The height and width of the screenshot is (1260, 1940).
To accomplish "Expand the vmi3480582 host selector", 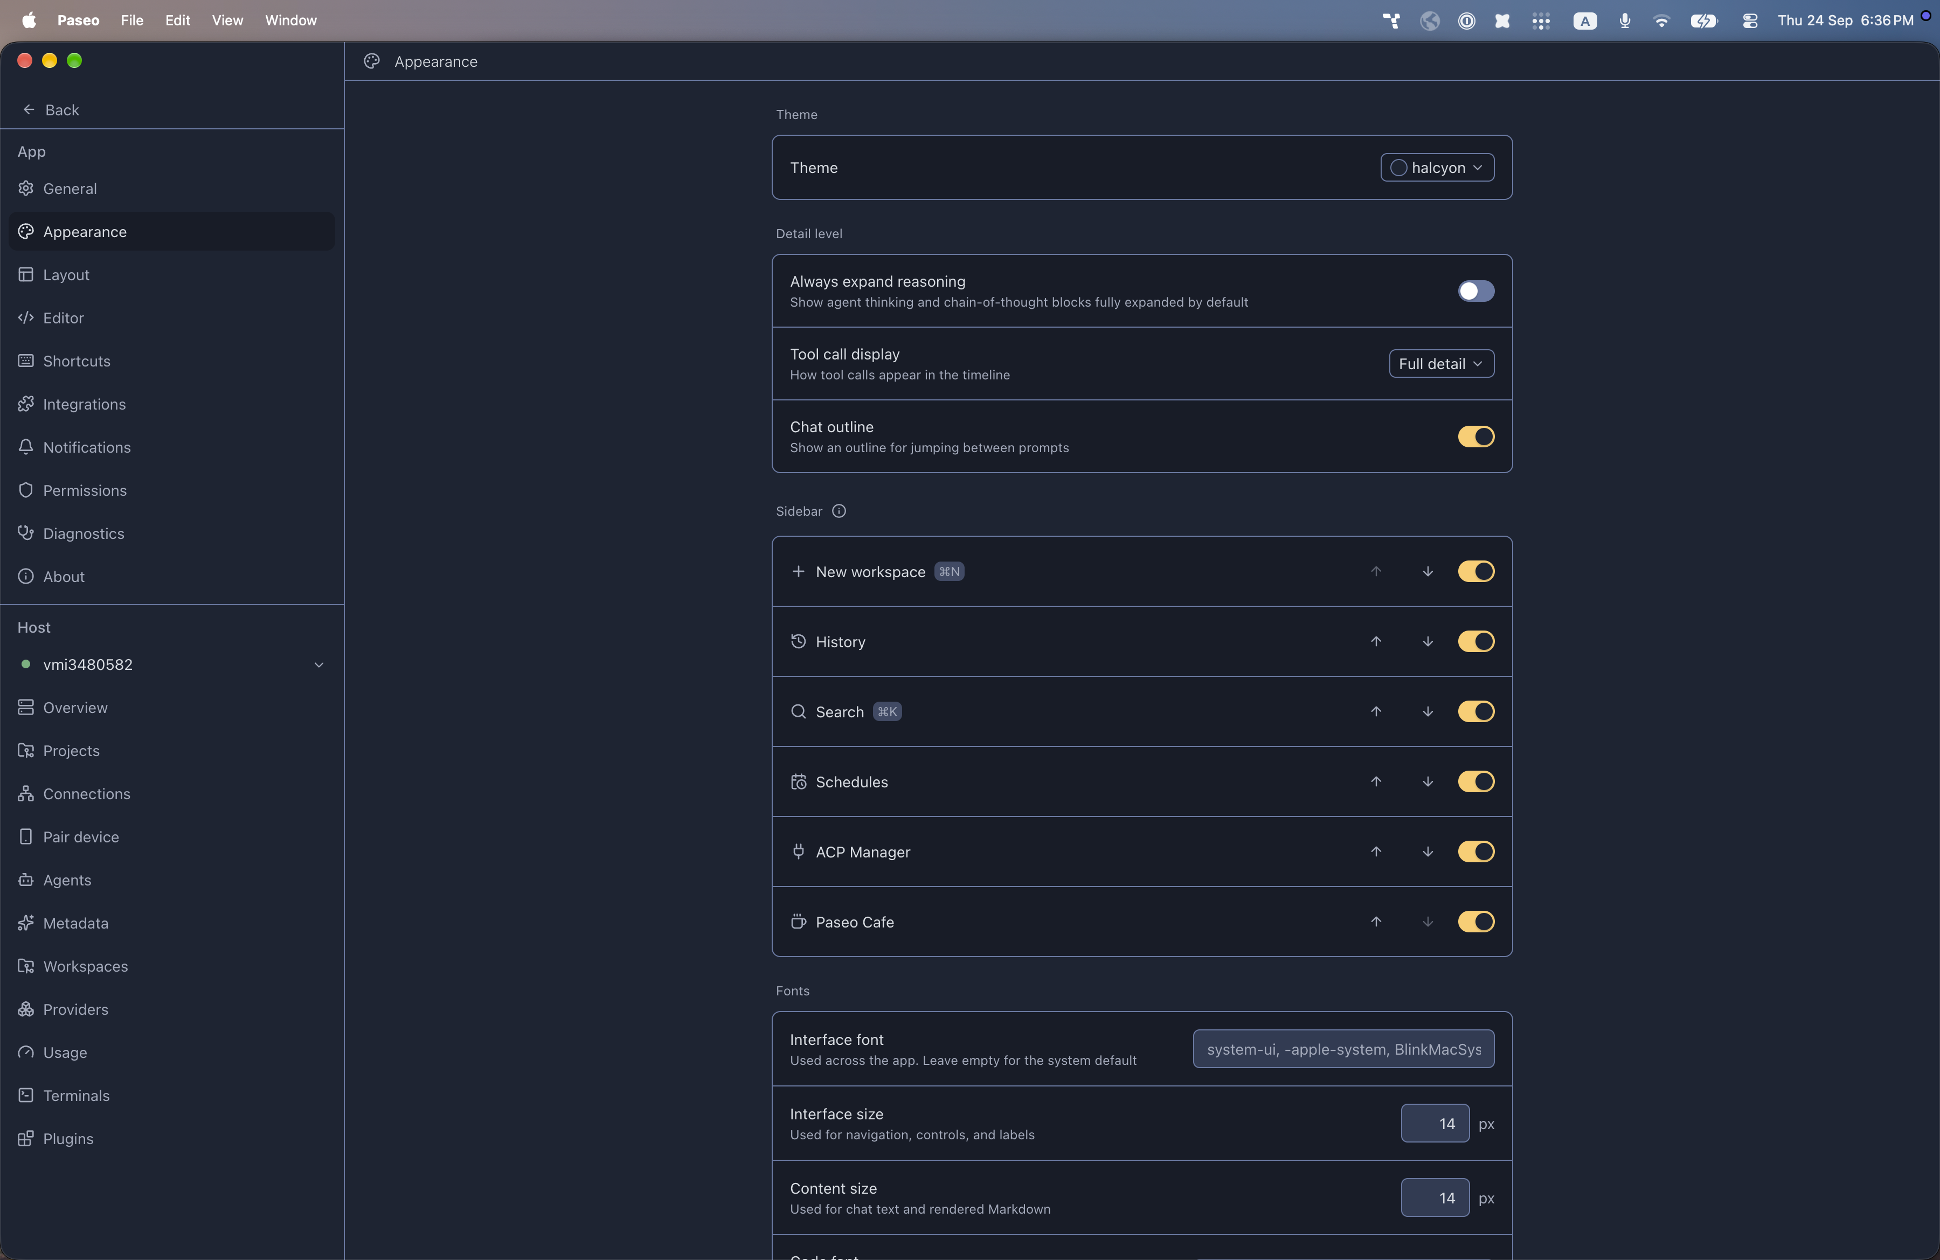I will pos(172,665).
